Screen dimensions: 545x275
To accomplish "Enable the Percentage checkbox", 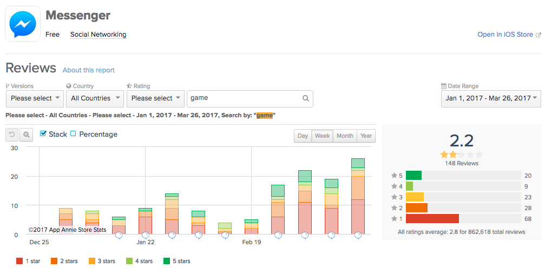I will point(73,133).
